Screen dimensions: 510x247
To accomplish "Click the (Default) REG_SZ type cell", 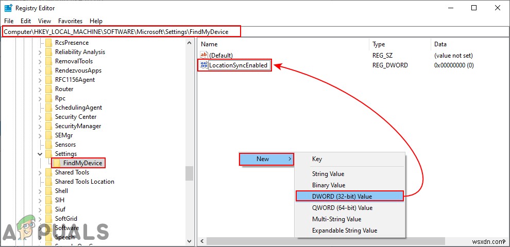I will pyautogui.click(x=382, y=56).
